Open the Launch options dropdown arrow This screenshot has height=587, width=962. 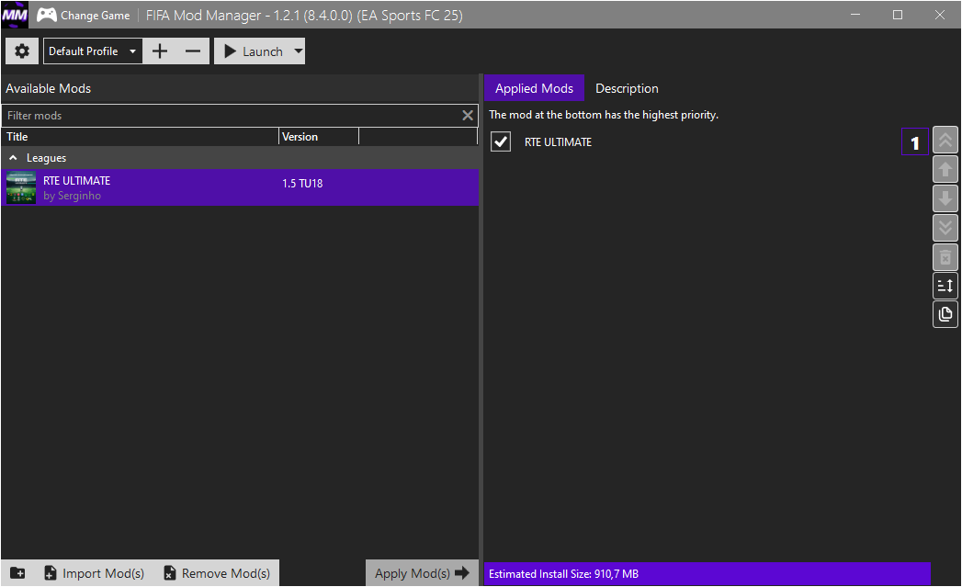coord(299,51)
